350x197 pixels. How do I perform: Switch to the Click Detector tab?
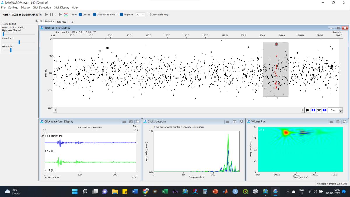coord(47,21)
